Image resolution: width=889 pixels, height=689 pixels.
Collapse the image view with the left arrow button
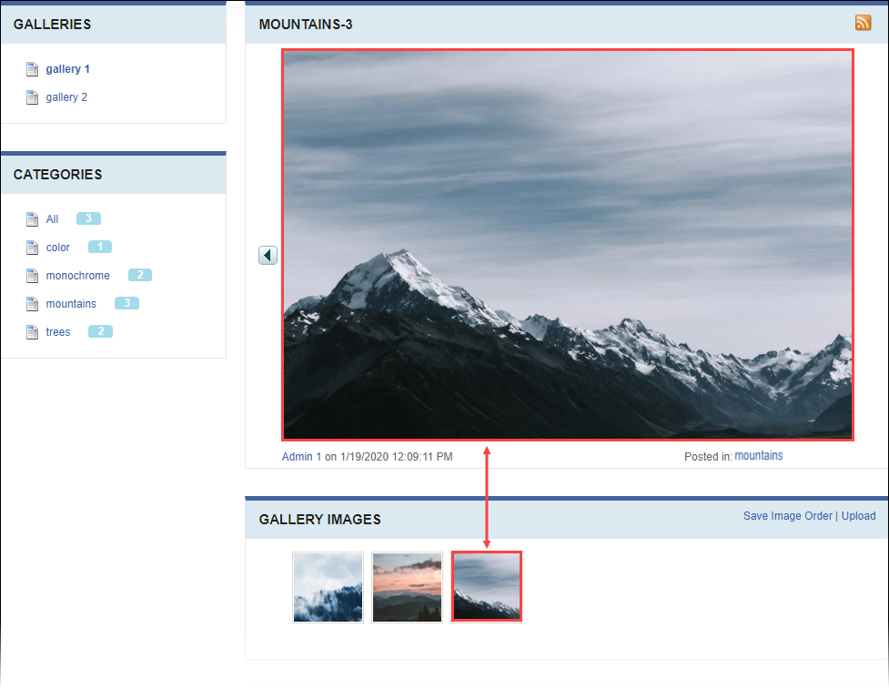[x=268, y=255]
